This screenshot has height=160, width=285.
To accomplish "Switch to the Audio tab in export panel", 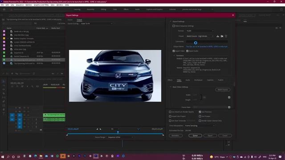I will tap(188, 80).
